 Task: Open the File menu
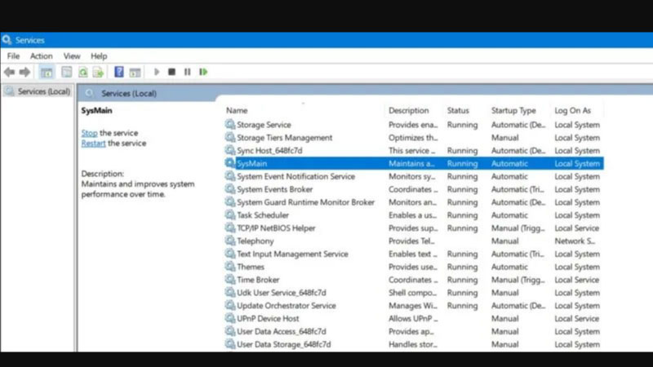pos(13,55)
